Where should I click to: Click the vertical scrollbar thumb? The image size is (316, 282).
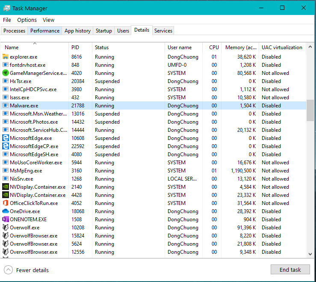(x=310, y=110)
